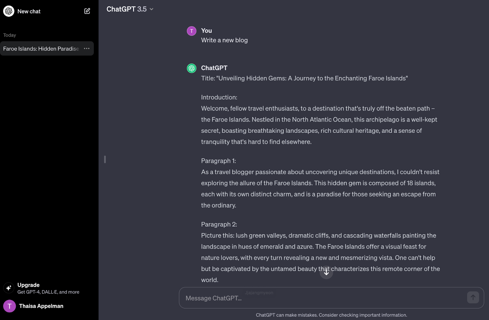Click the compose new chat pencil icon

[87, 11]
